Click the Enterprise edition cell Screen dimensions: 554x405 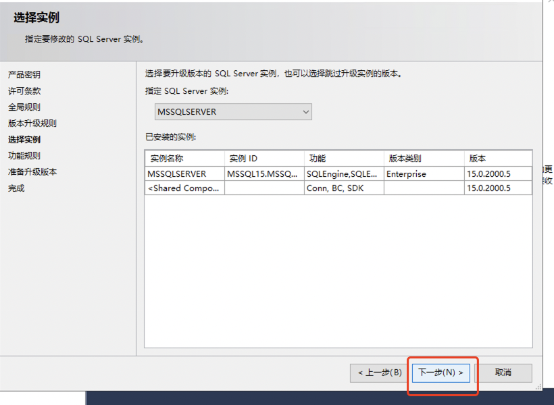[x=407, y=174]
